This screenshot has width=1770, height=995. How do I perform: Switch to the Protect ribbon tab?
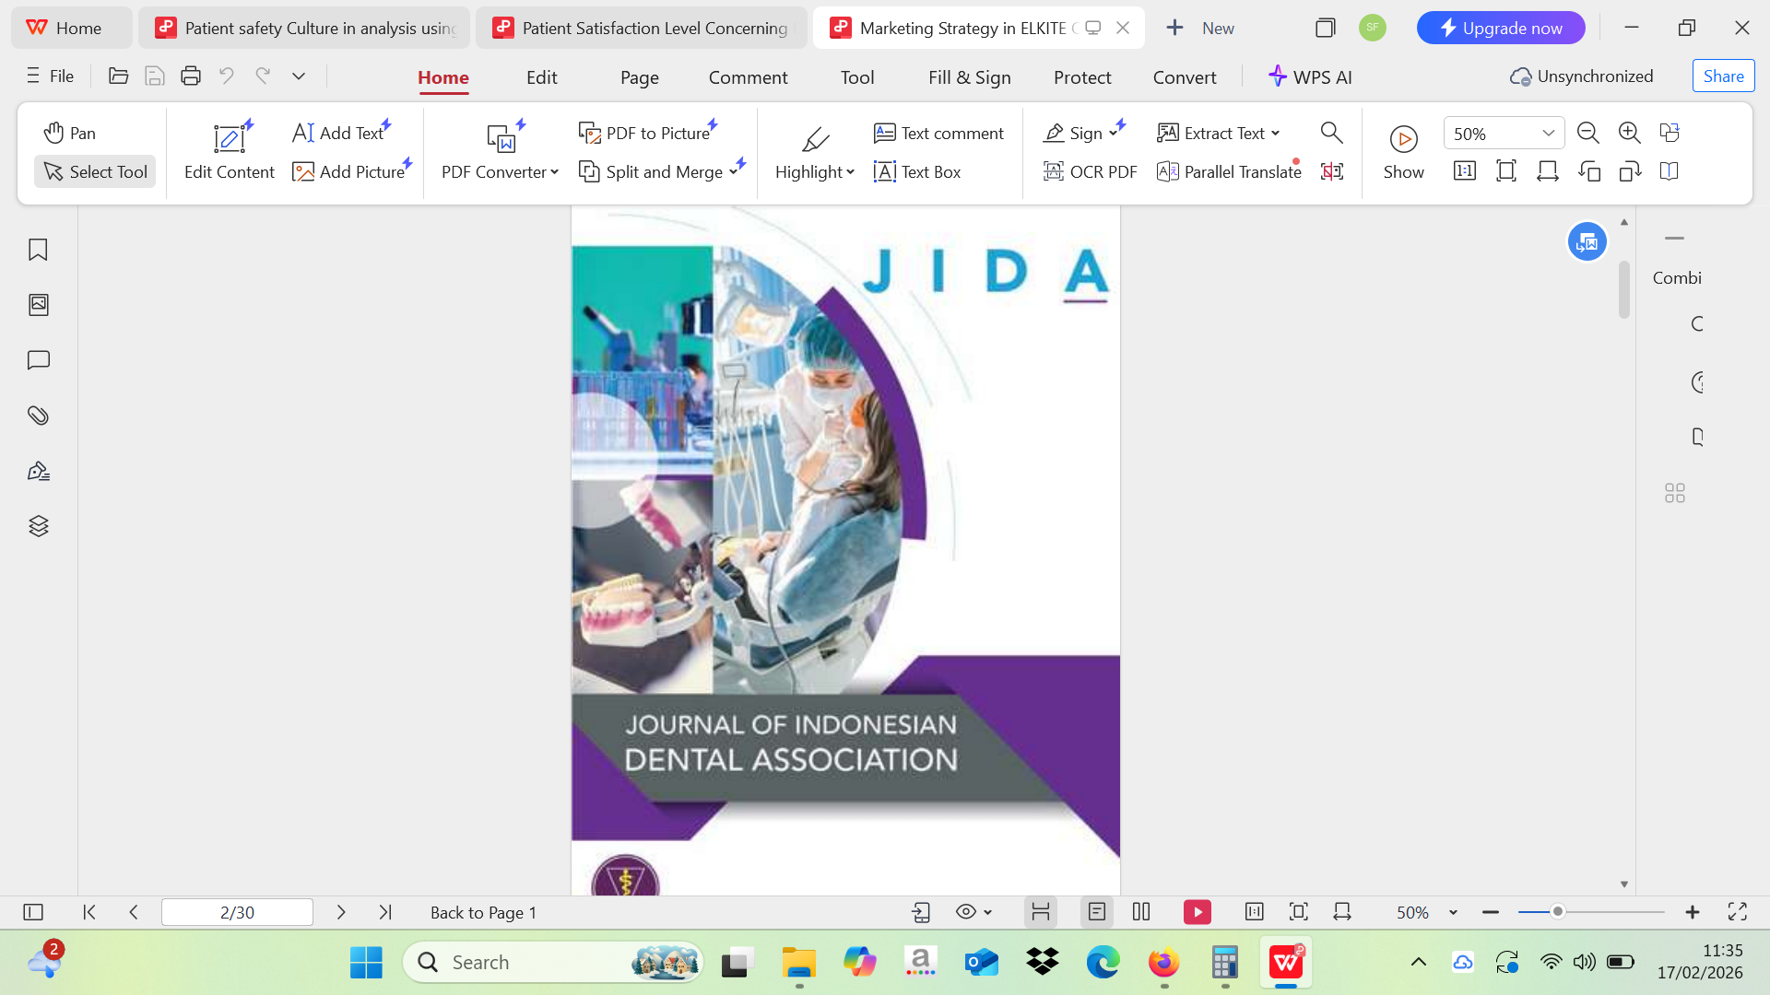pyautogui.click(x=1082, y=77)
